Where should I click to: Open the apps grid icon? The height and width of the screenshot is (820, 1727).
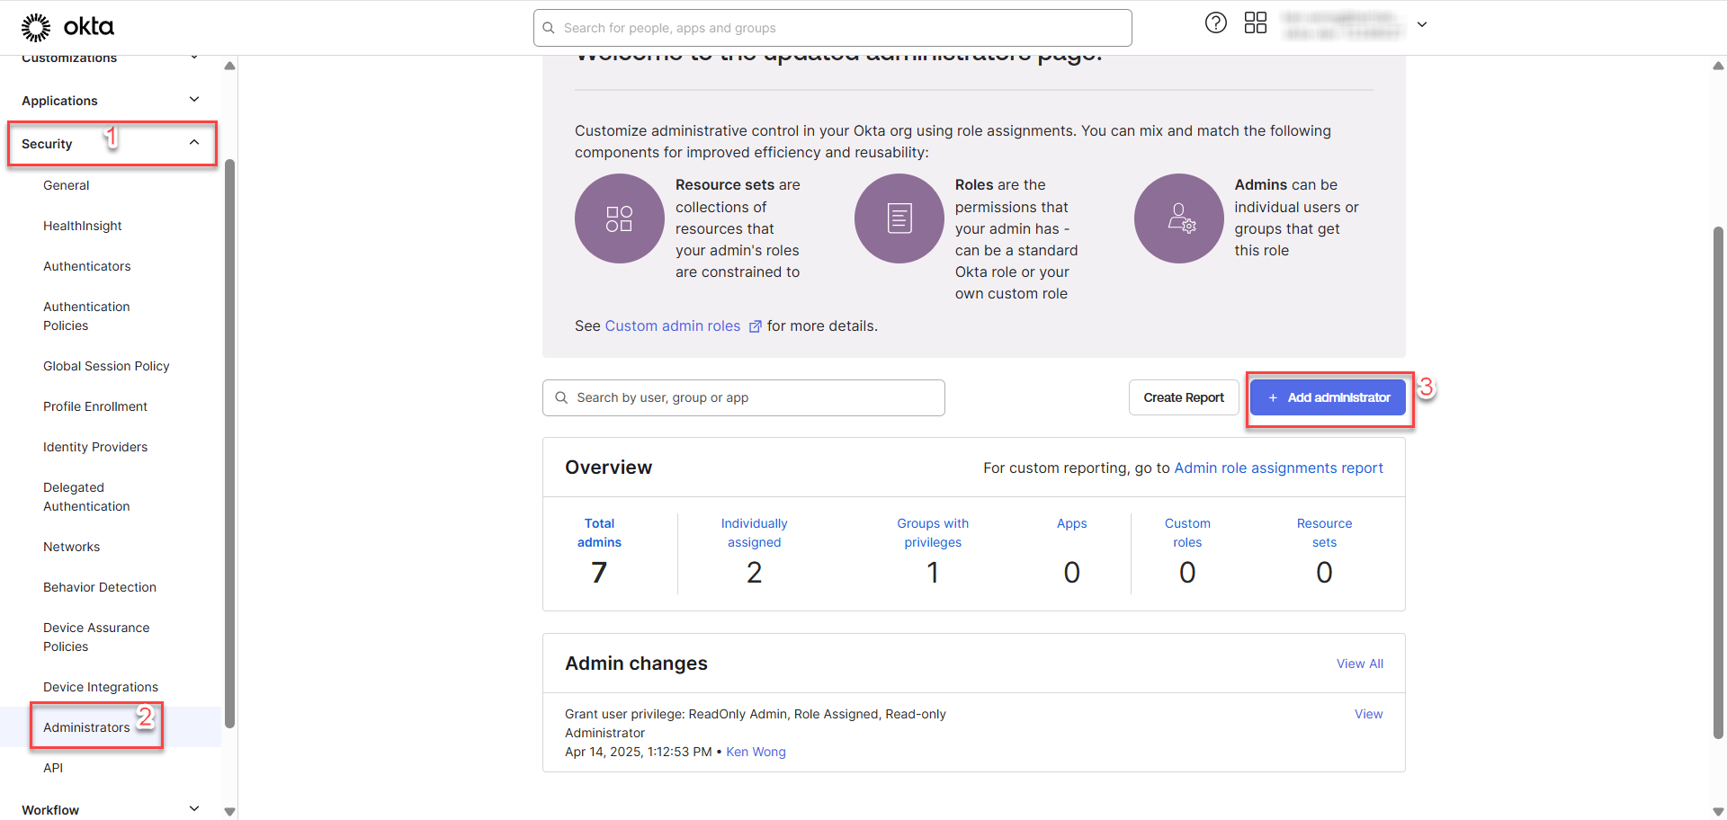(1255, 23)
